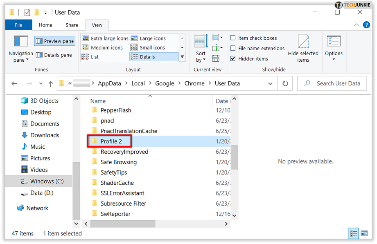The image size is (377, 244).
Task: Uncheck the Hidden items checkbox
Action: coord(233,58)
